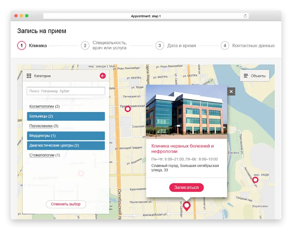The width and height of the screenshot is (292, 230).
Task: Go to step 4 Контактные данные
Action: click(x=248, y=46)
